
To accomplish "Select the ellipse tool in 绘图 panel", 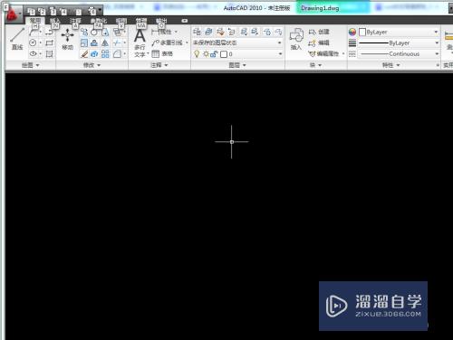I will click(x=33, y=53).
